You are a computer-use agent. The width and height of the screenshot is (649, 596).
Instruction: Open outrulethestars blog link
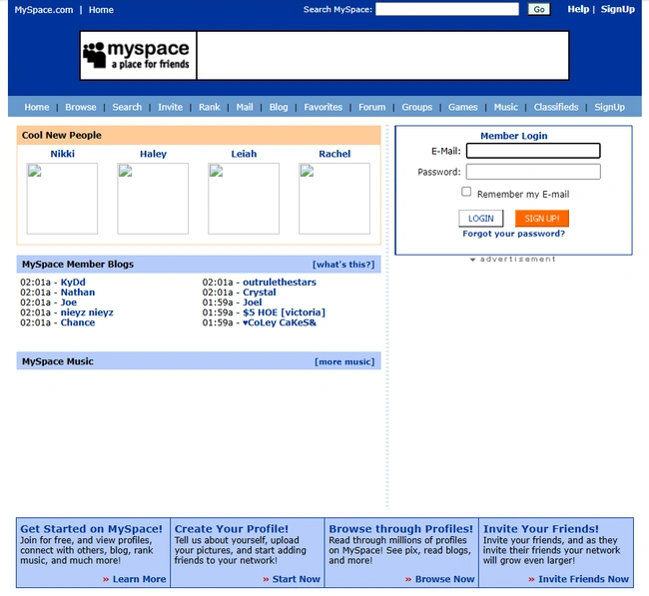(x=280, y=283)
